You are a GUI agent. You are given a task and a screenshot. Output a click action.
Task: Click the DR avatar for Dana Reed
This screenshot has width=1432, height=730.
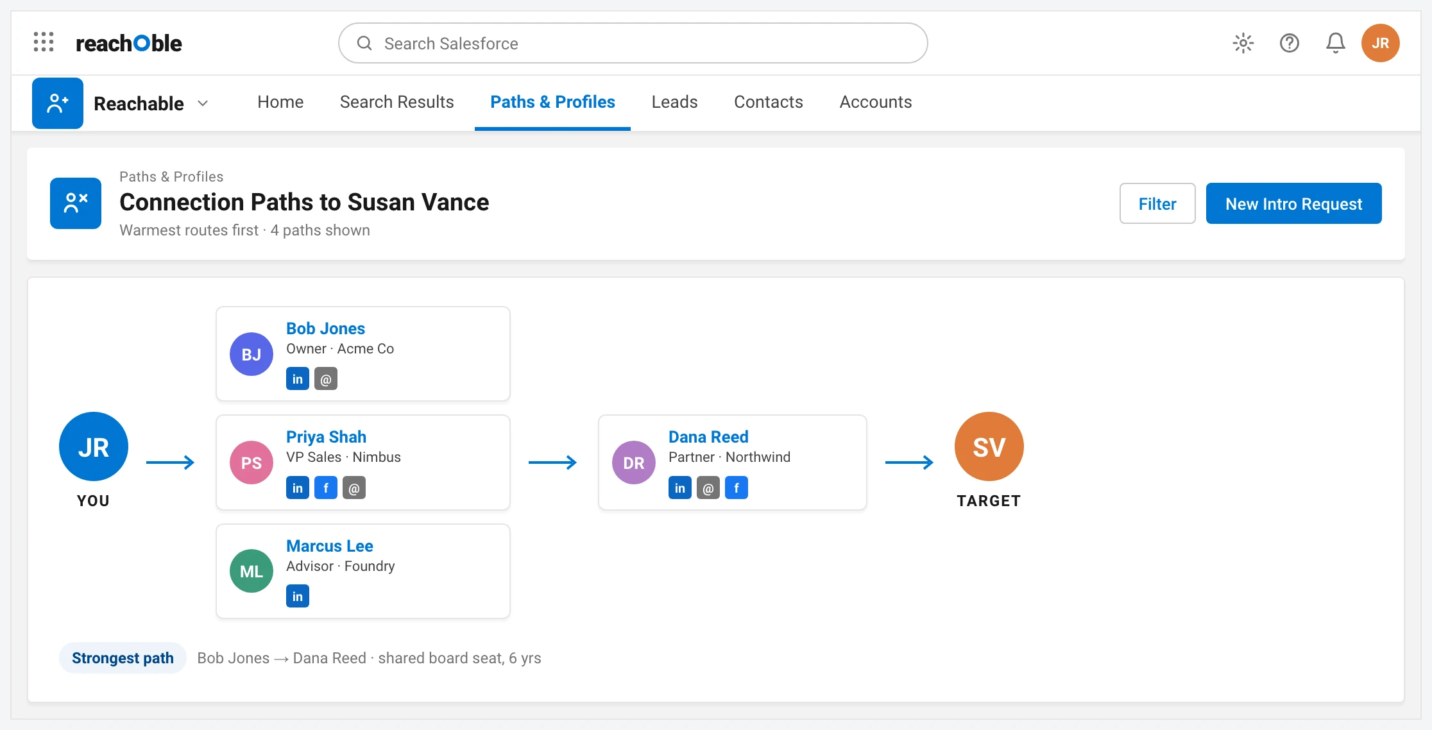tap(634, 463)
